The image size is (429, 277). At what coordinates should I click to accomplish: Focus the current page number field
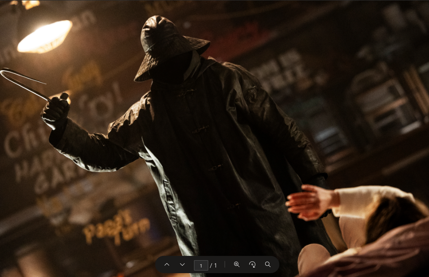tap(201, 265)
